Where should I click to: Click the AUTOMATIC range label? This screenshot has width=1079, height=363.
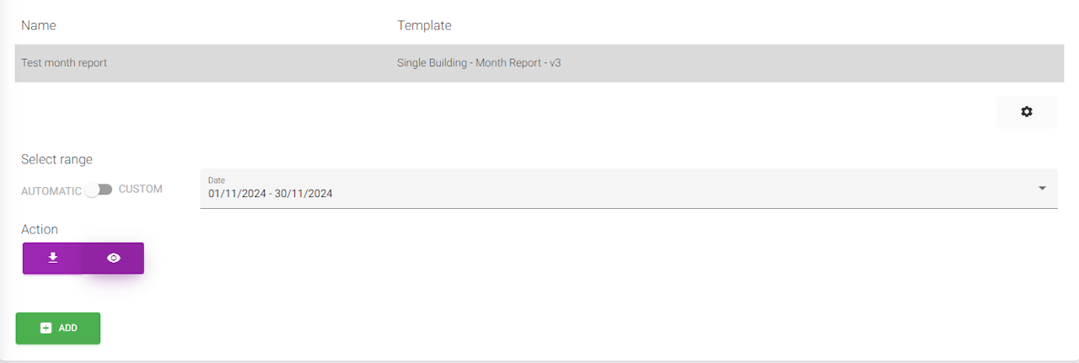pyautogui.click(x=51, y=190)
